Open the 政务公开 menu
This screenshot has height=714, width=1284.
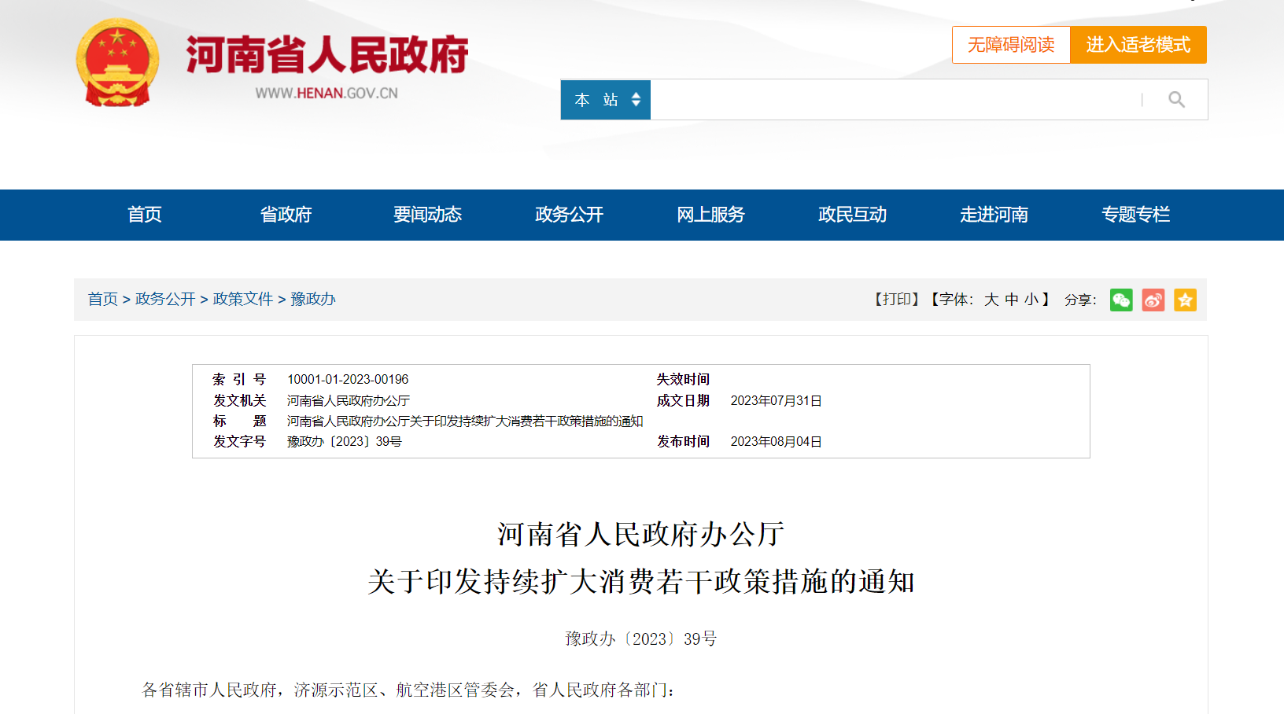click(x=568, y=215)
